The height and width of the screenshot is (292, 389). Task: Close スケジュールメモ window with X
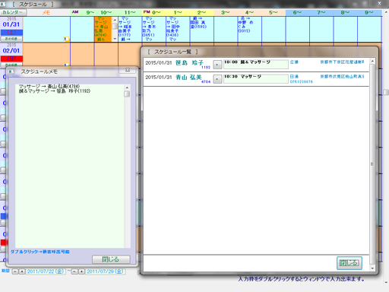point(128,70)
